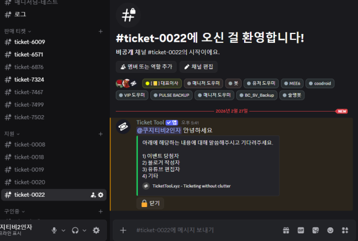Open the GIF picker
Screen dimensions: 358x241
[301, 230]
